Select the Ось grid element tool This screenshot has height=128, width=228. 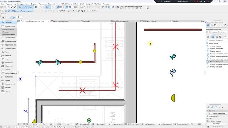click(x=9, y=59)
